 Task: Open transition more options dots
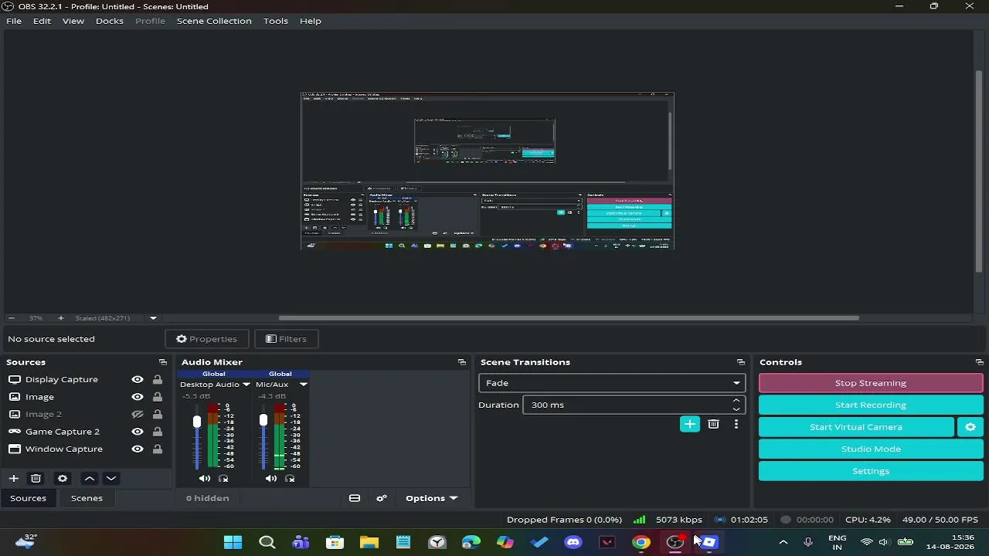(736, 424)
